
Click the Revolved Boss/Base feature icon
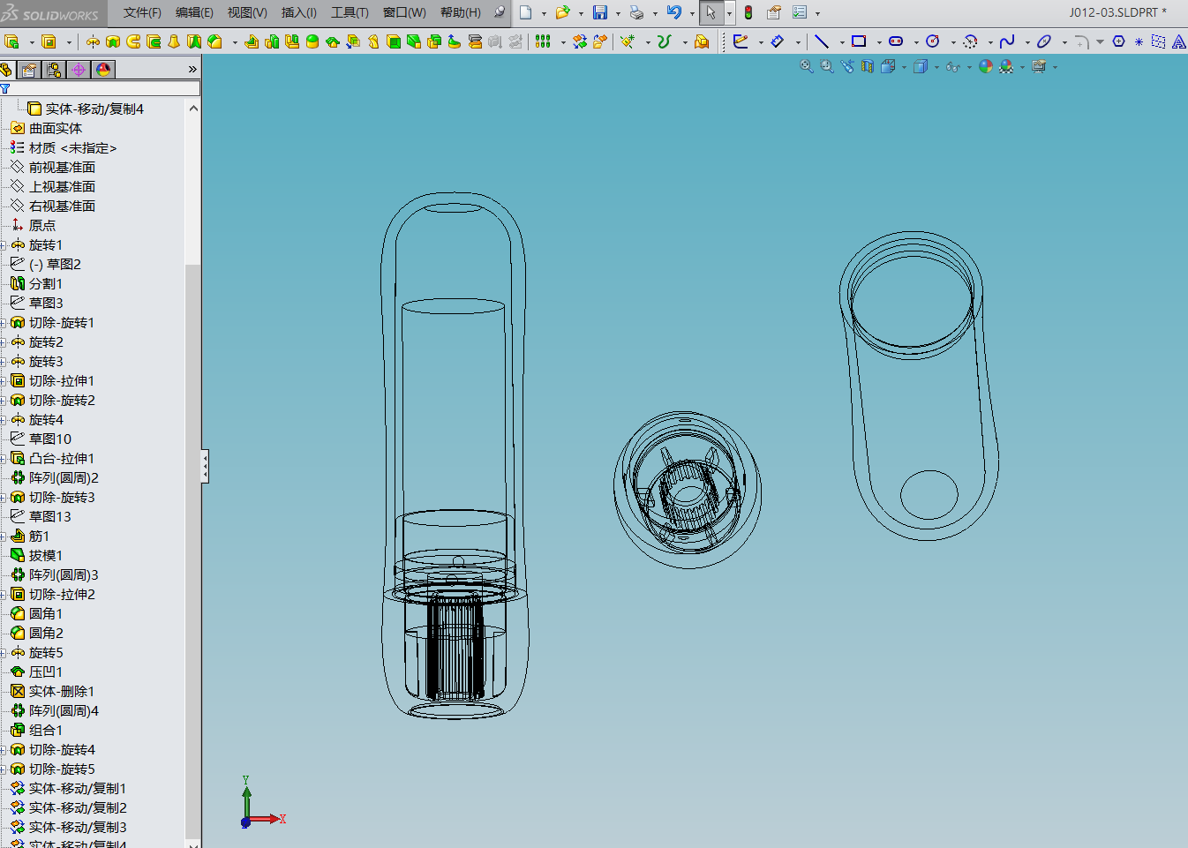(x=93, y=41)
